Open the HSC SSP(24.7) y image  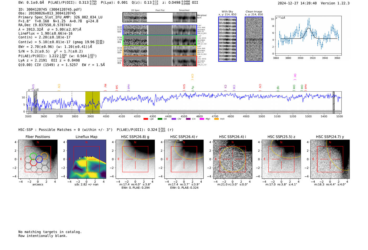pyautogui.click(x=330, y=159)
